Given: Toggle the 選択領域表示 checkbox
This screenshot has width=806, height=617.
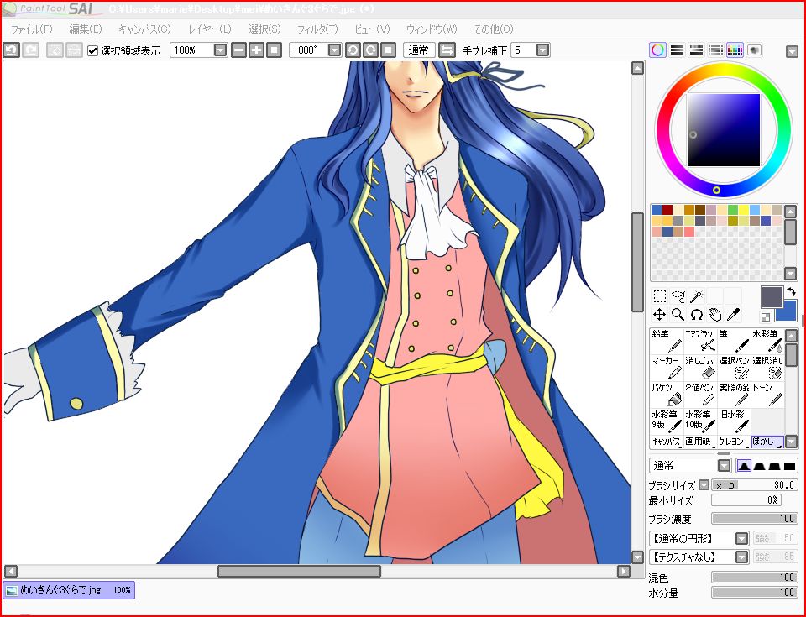Looking at the screenshot, I should click(x=92, y=50).
